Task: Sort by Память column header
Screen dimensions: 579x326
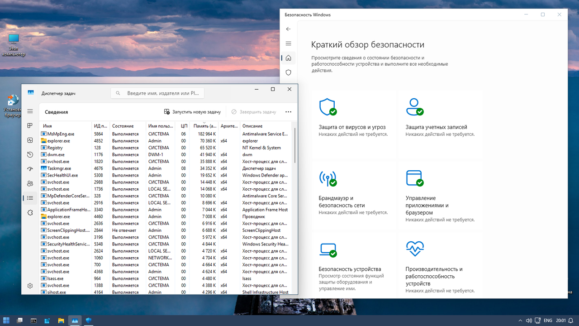Action: 204,126
